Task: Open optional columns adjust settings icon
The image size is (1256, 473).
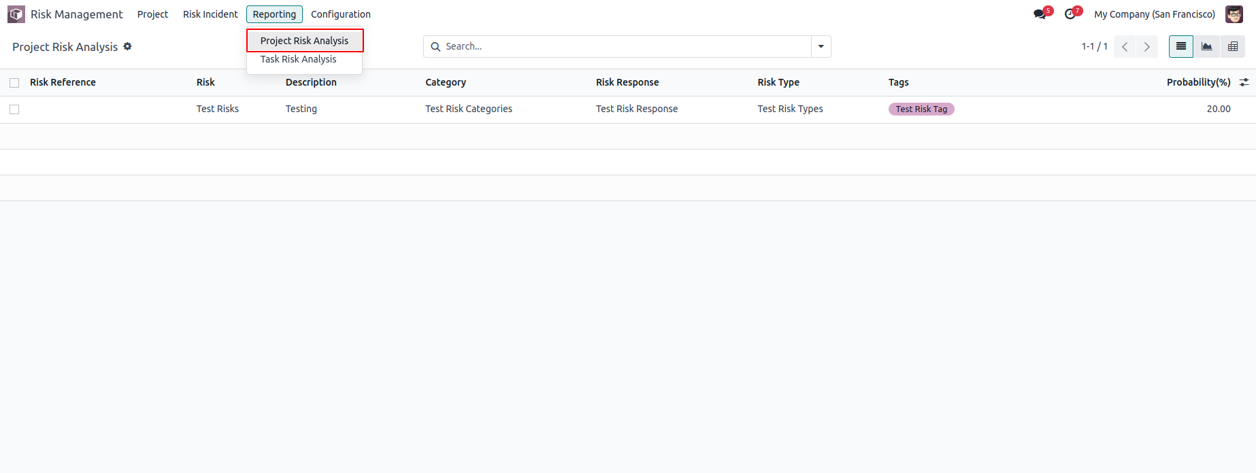Action: pos(1244,82)
